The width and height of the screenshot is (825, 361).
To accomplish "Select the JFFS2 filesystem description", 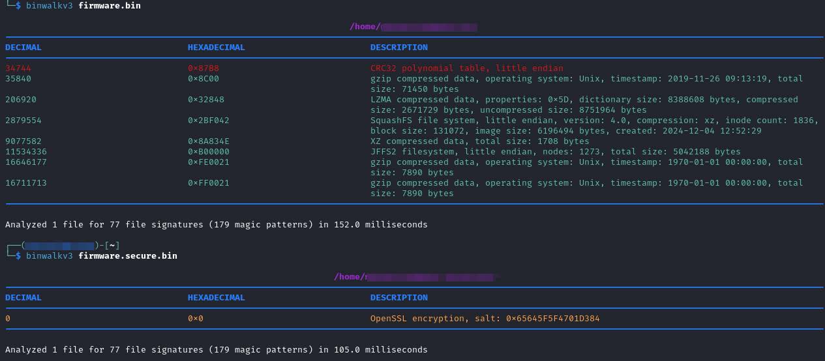I will pyautogui.click(x=555, y=151).
